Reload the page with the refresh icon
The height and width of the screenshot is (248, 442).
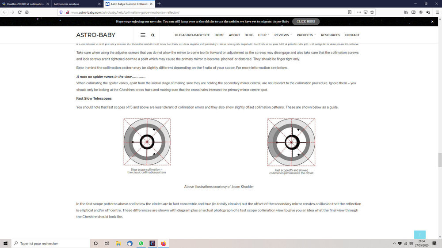pyautogui.click(x=19, y=12)
